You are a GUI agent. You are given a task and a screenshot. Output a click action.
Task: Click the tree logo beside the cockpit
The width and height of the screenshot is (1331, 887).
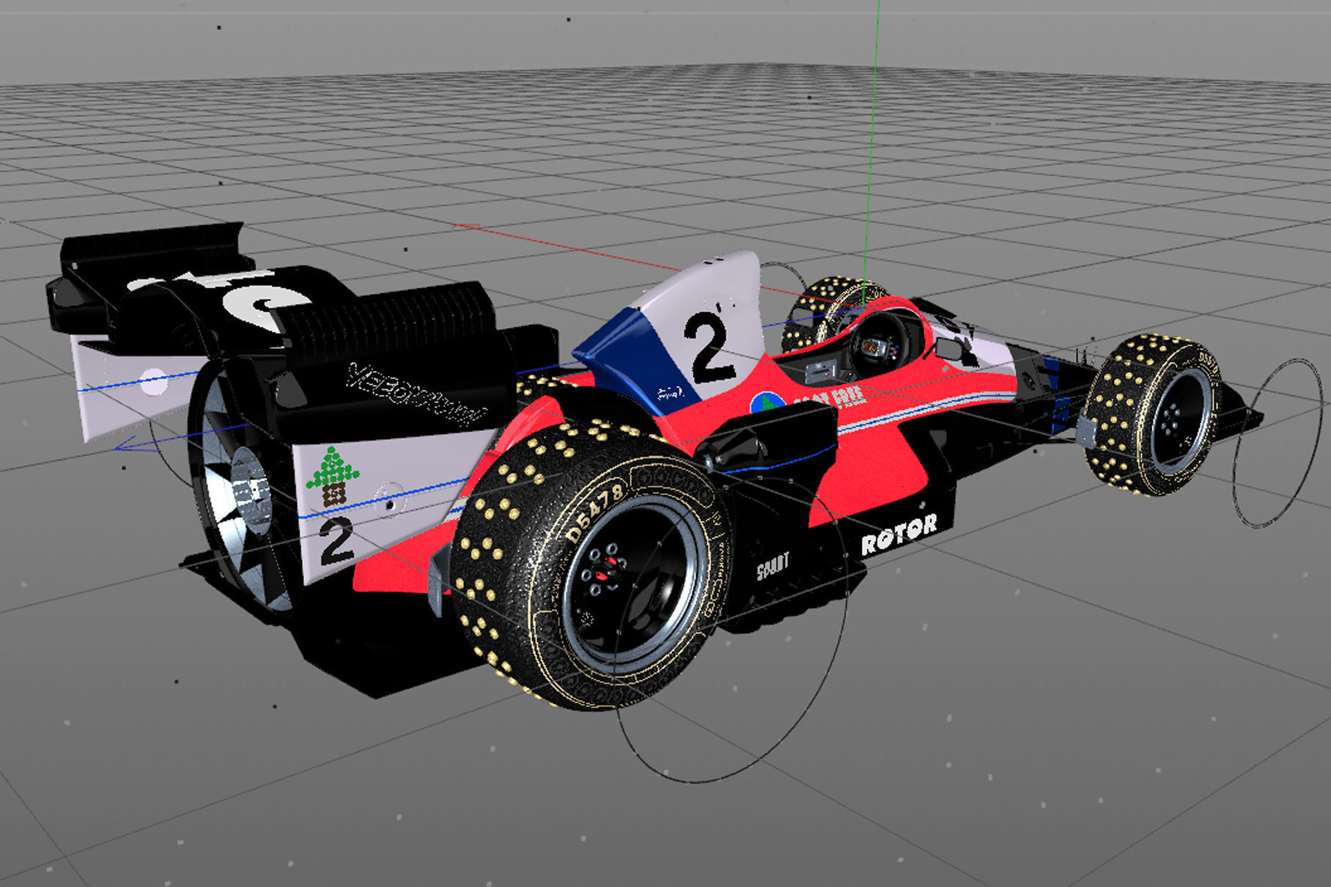(x=767, y=402)
